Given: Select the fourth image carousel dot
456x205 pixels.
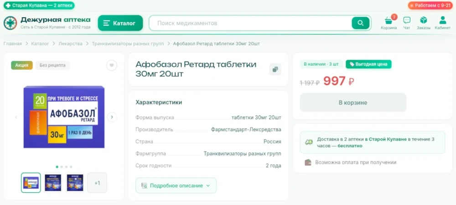Looking at the screenshot, I should [71, 167].
